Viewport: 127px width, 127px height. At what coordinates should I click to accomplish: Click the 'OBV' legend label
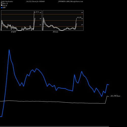pyautogui.click(x=4, y=8)
